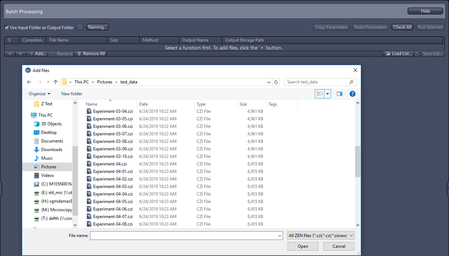Click Pictures in the address breadcrumb

pyautogui.click(x=105, y=82)
